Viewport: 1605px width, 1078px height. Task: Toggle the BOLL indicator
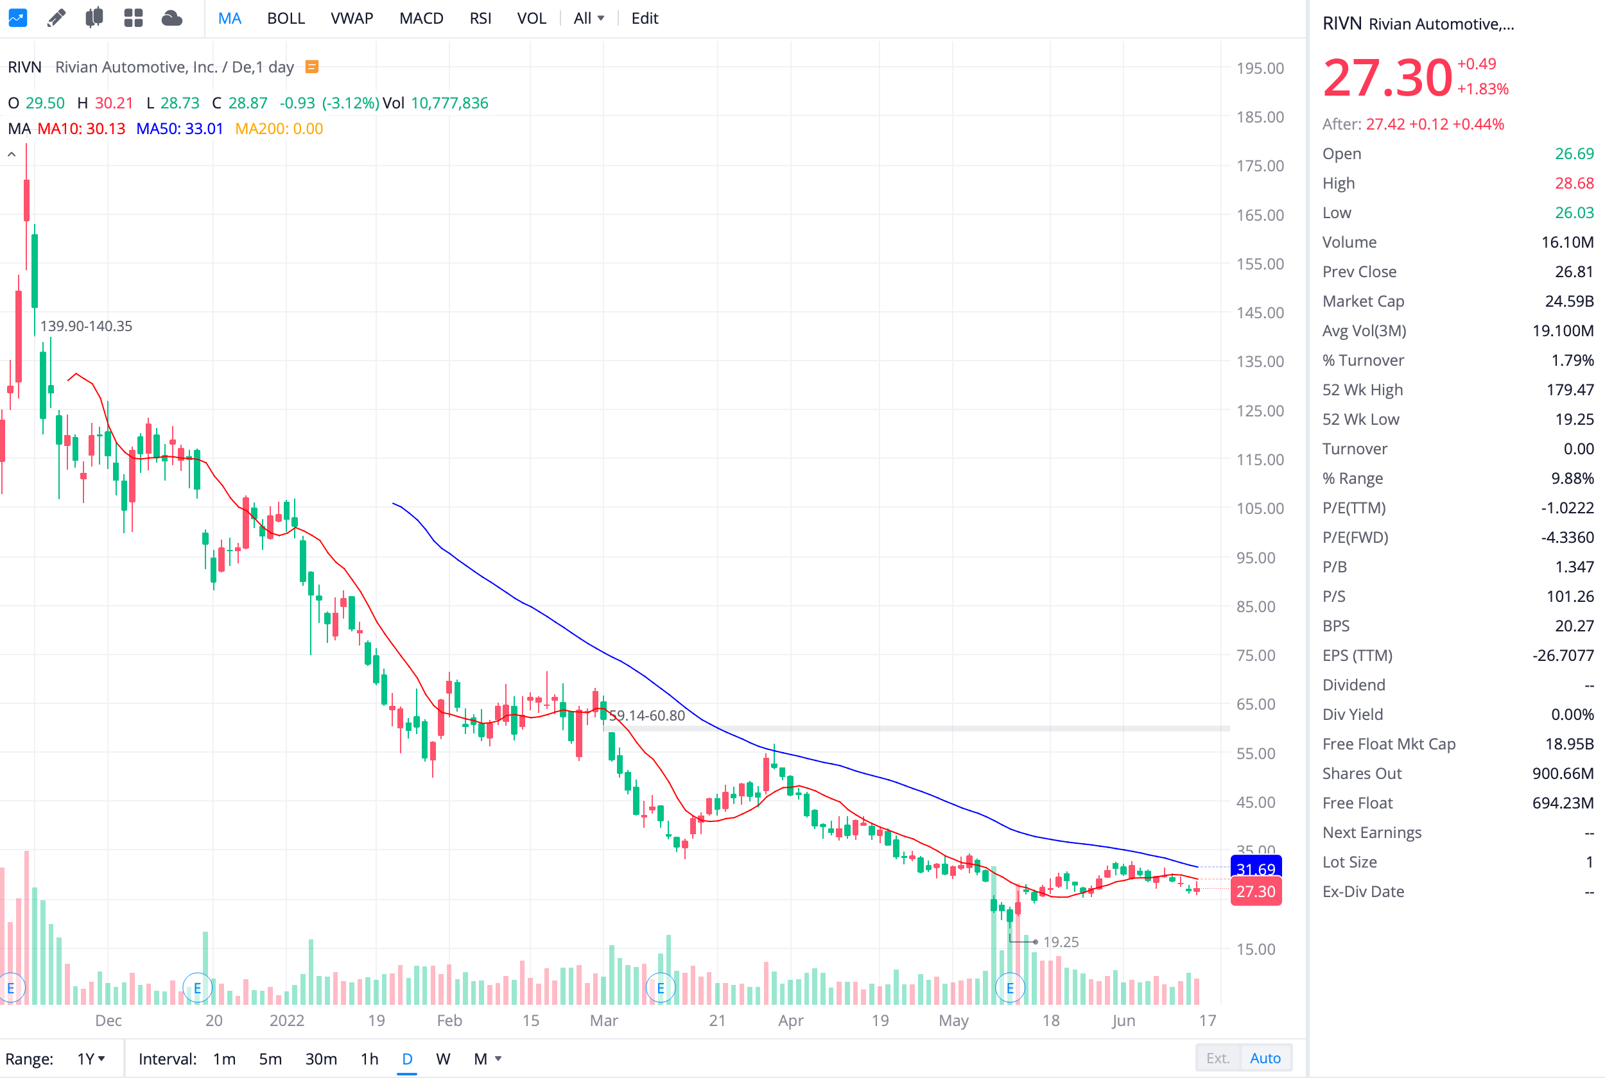286,19
